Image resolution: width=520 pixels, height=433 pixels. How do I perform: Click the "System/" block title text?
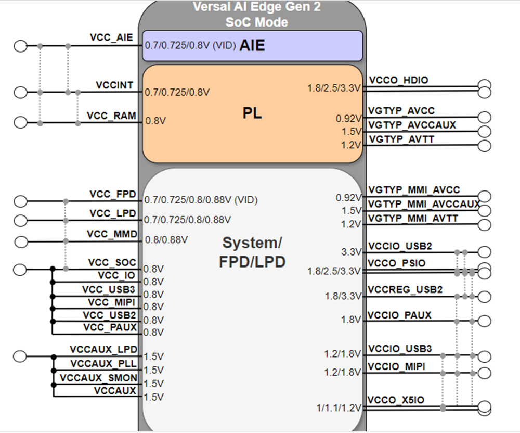pos(252,243)
